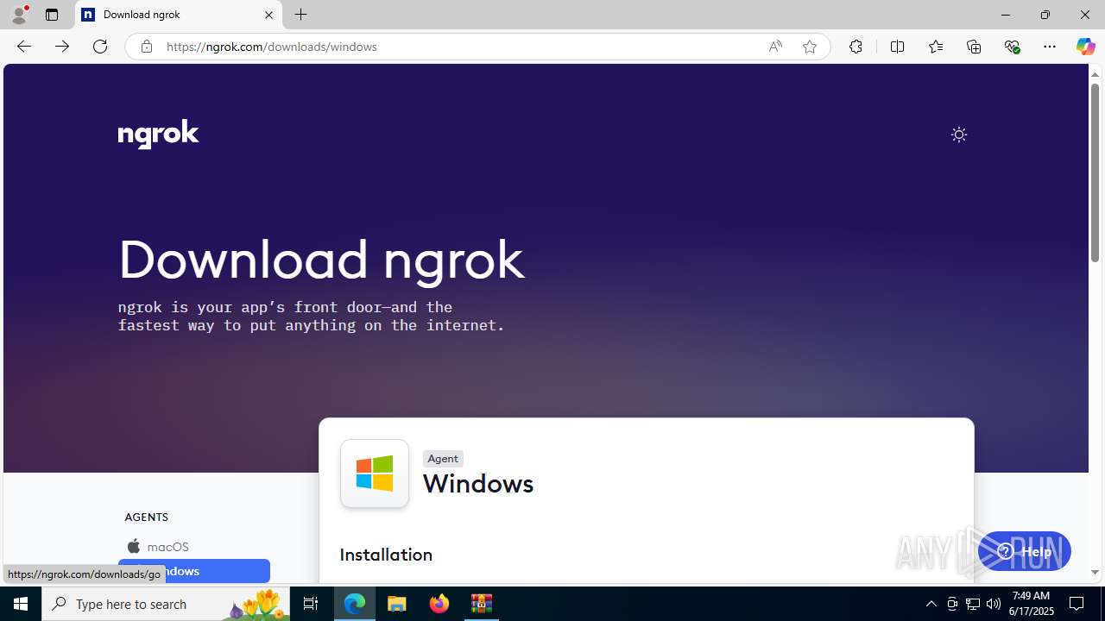1105x621 pixels.
Task: Add this page to favorites star
Action: tap(810, 47)
